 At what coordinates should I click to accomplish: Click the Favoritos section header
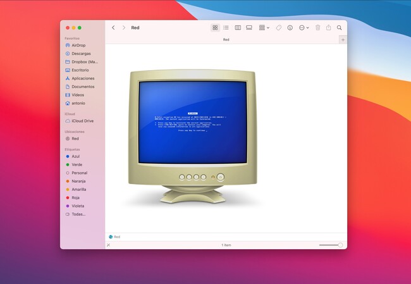(x=72, y=39)
